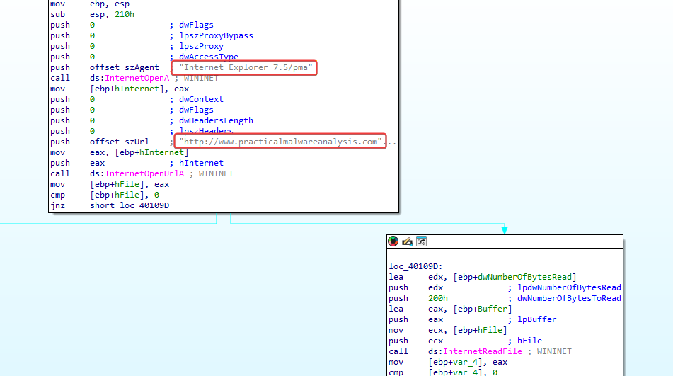Click the jump target 'short loc_40109D'
673x376 pixels.
click(x=130, y=205)
